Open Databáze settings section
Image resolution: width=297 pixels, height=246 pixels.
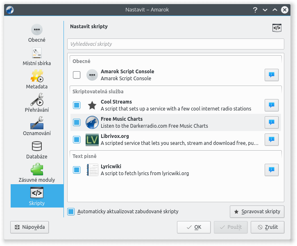[37, 149]
